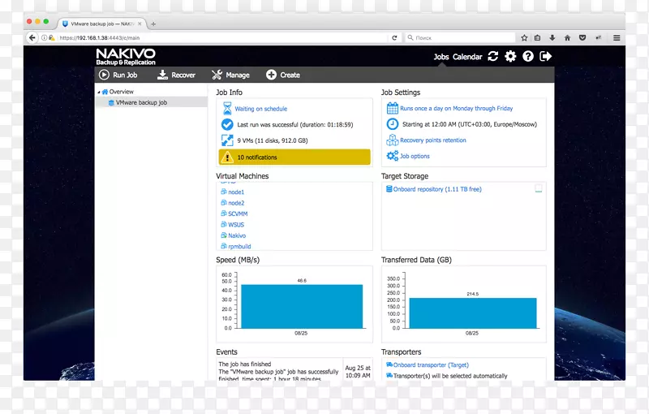Click the Run Job play icon
The height and width of the screenshot is (414, 649).
[104, 75]
